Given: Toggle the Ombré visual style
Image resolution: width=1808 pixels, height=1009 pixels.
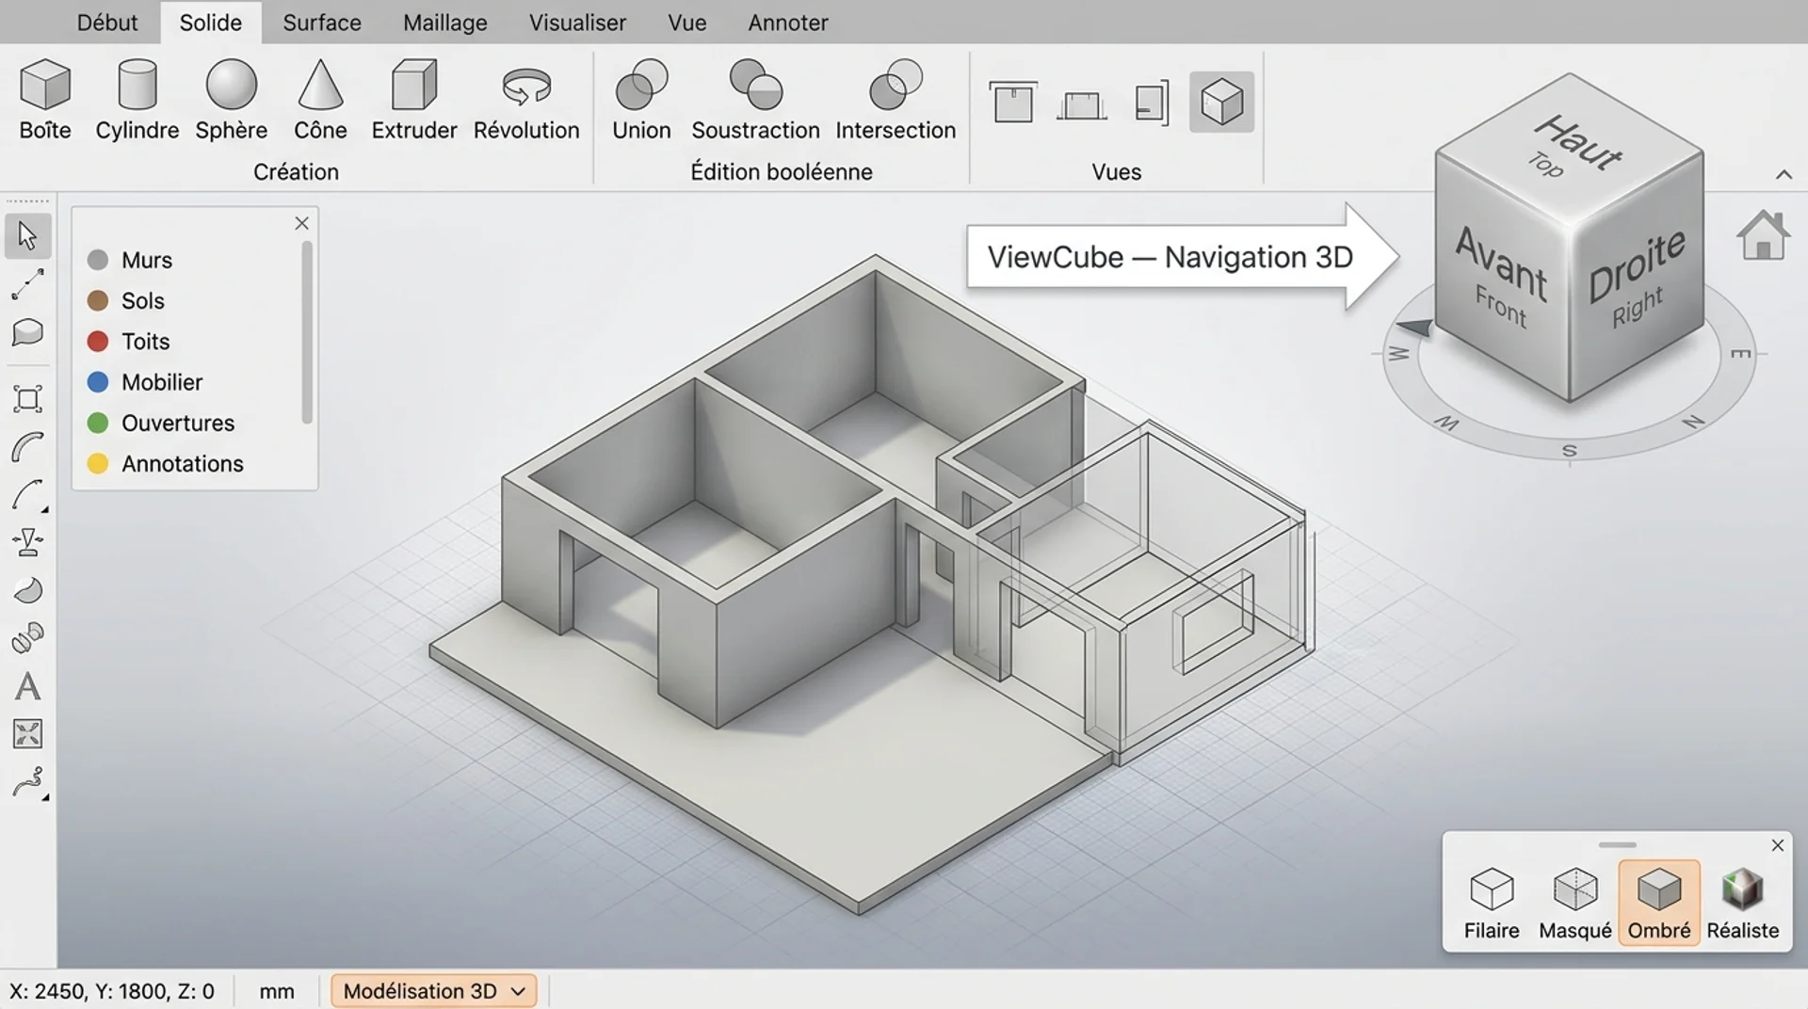Looking at the screenshot, I should coord(1659,903).
